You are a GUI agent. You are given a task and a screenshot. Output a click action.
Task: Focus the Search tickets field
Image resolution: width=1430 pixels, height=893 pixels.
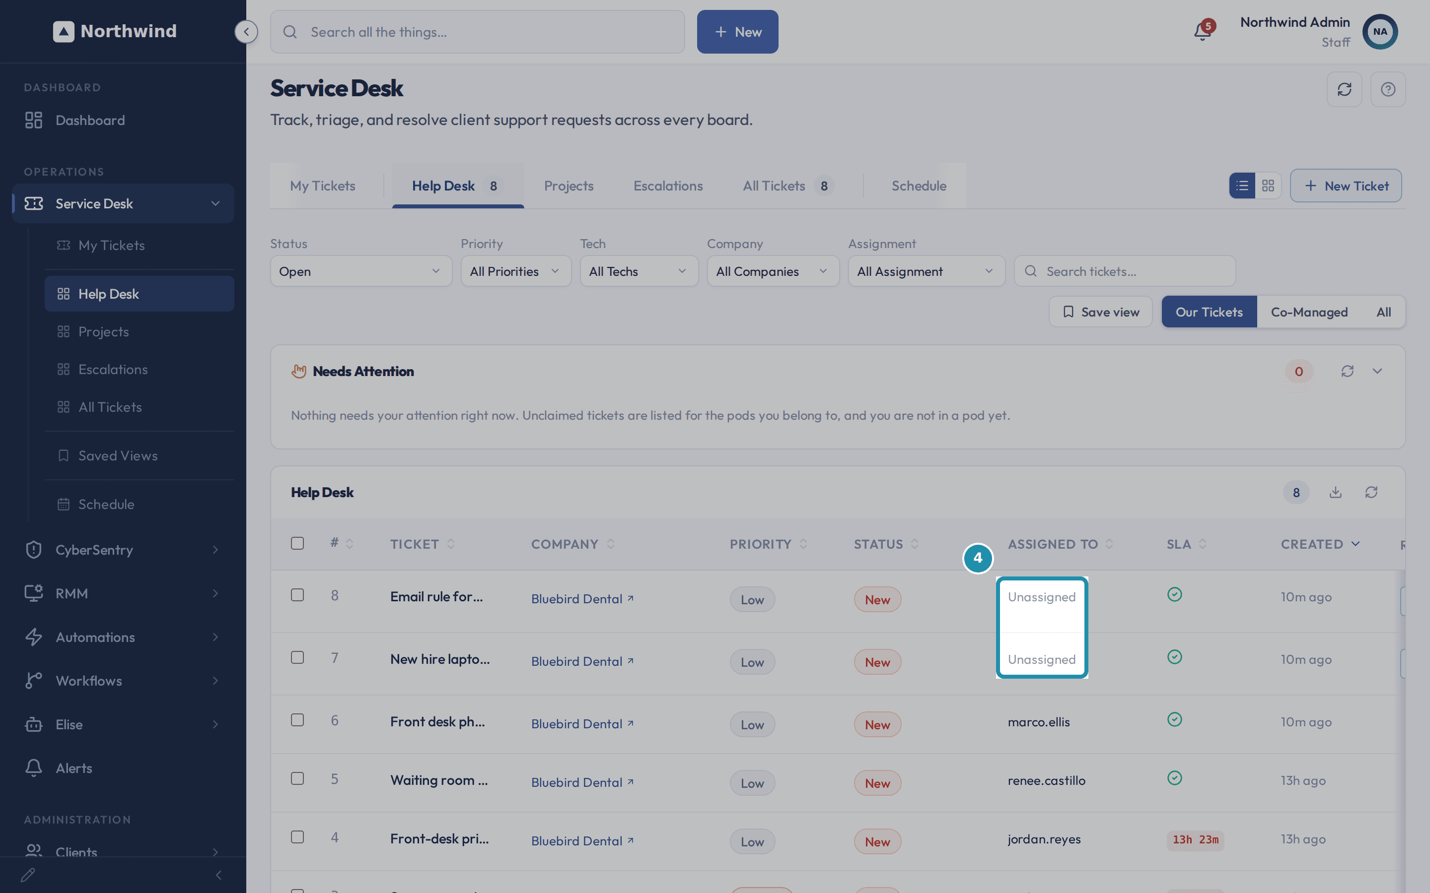(x=1125, y=271)
